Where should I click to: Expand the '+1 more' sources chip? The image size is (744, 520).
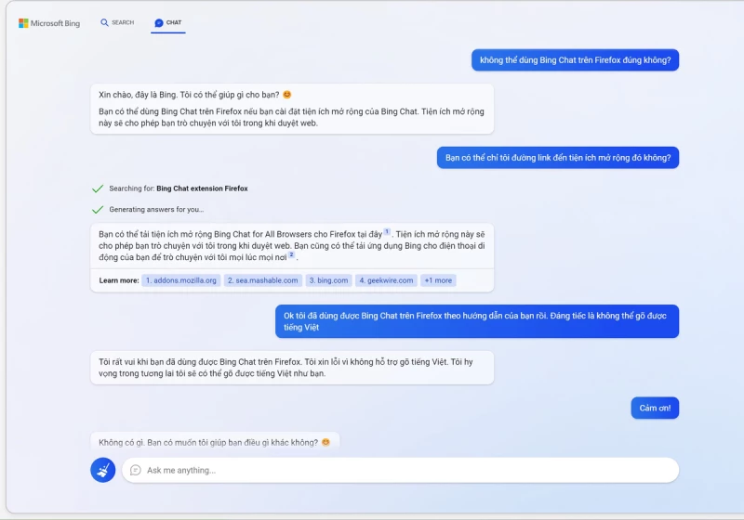tap(437, 279)
